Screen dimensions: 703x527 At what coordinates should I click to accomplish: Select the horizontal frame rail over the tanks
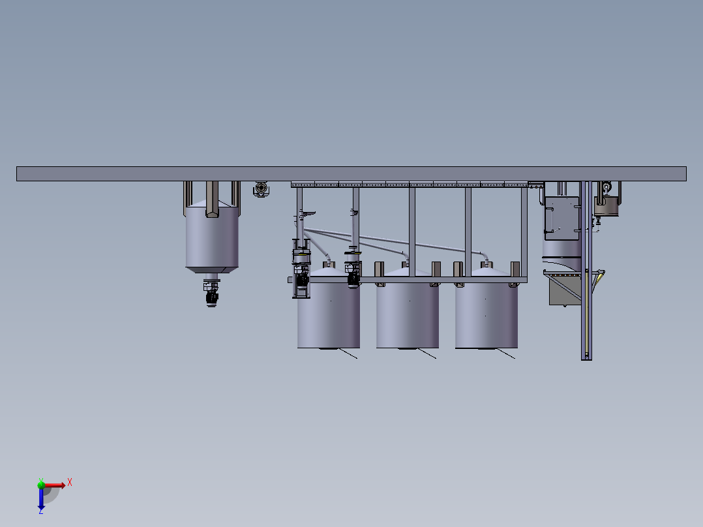tap(408, 280)
